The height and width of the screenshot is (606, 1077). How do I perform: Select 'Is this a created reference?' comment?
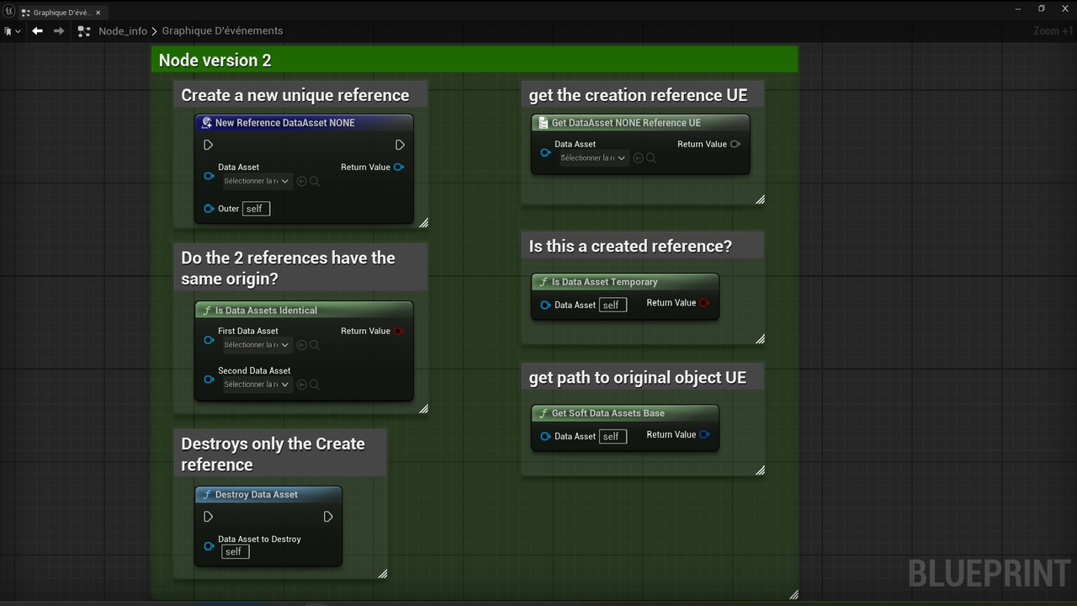click(x=643, y=246)
